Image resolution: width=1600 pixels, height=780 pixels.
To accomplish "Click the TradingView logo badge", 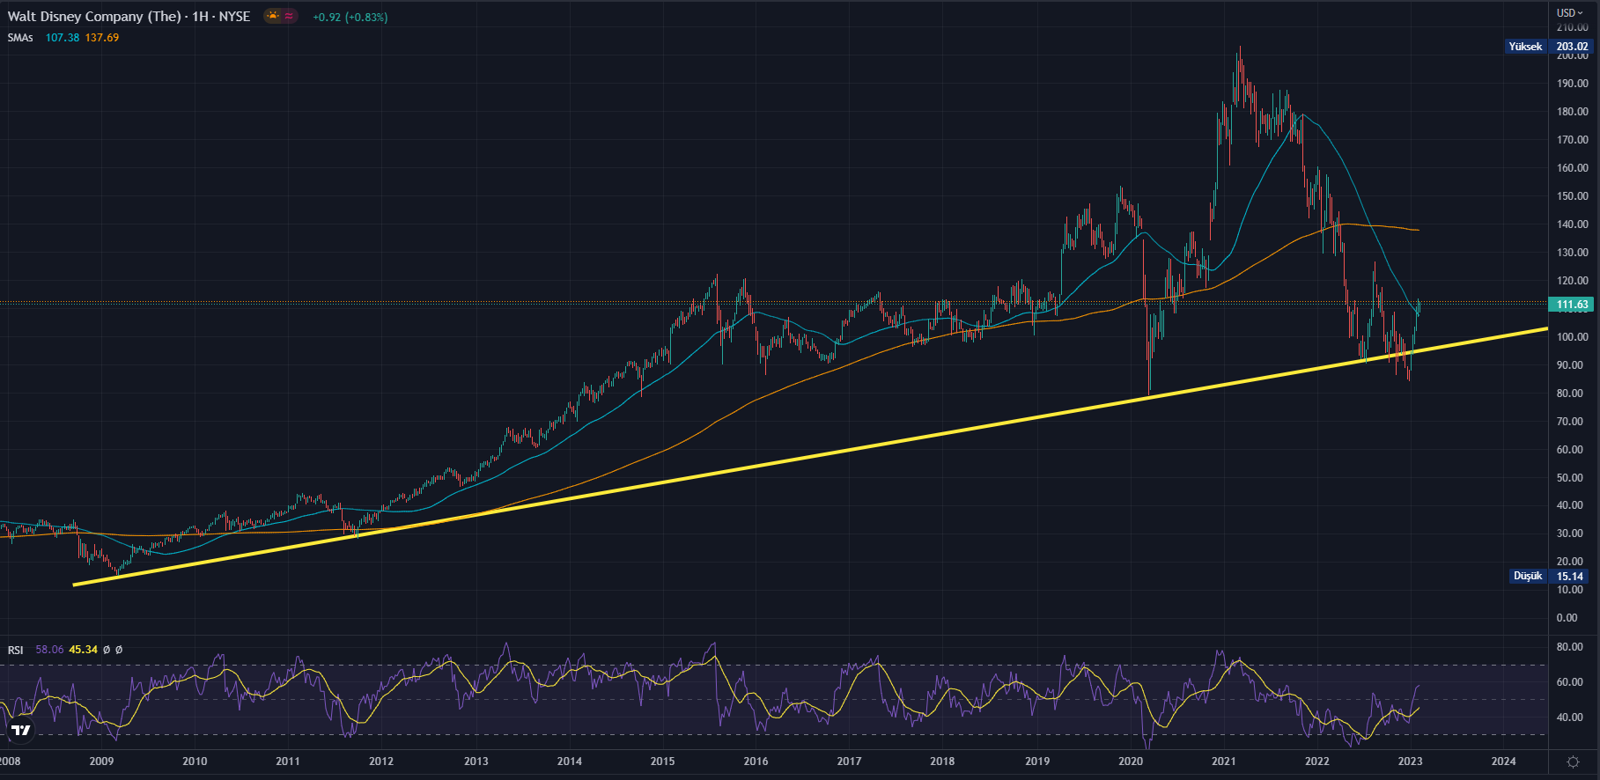I will (x=20, y=730).
